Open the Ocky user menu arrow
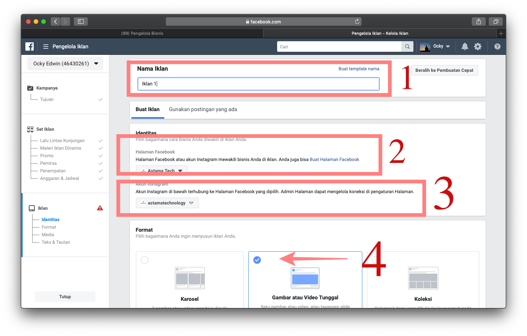This screenshot has width=527, height=336. 448,46
